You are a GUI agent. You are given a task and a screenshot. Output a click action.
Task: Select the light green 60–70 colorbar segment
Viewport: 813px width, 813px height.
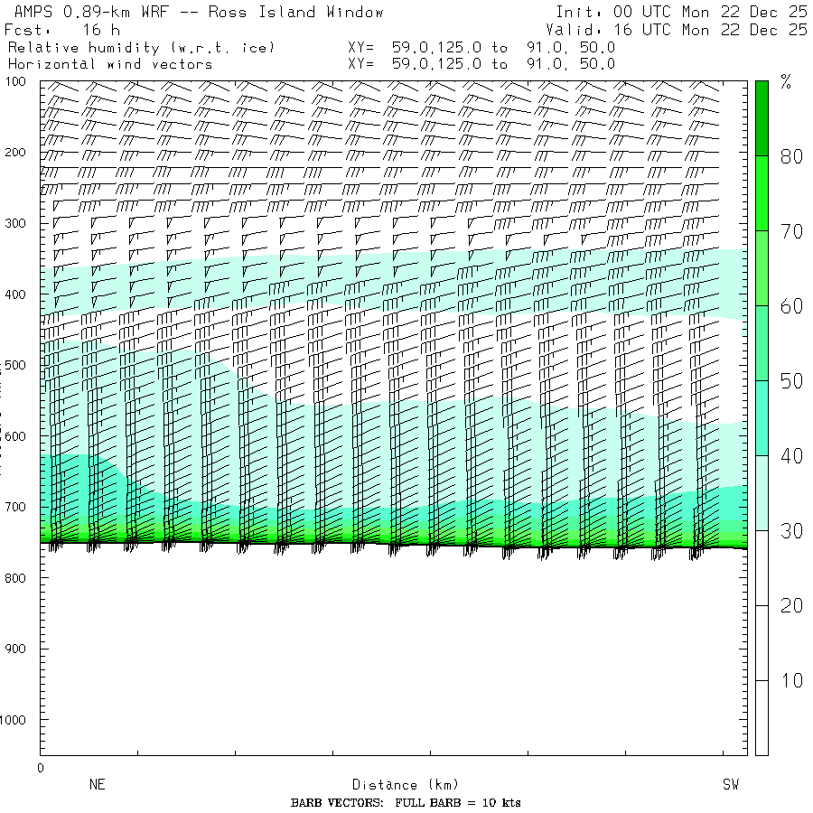(762, 268)
